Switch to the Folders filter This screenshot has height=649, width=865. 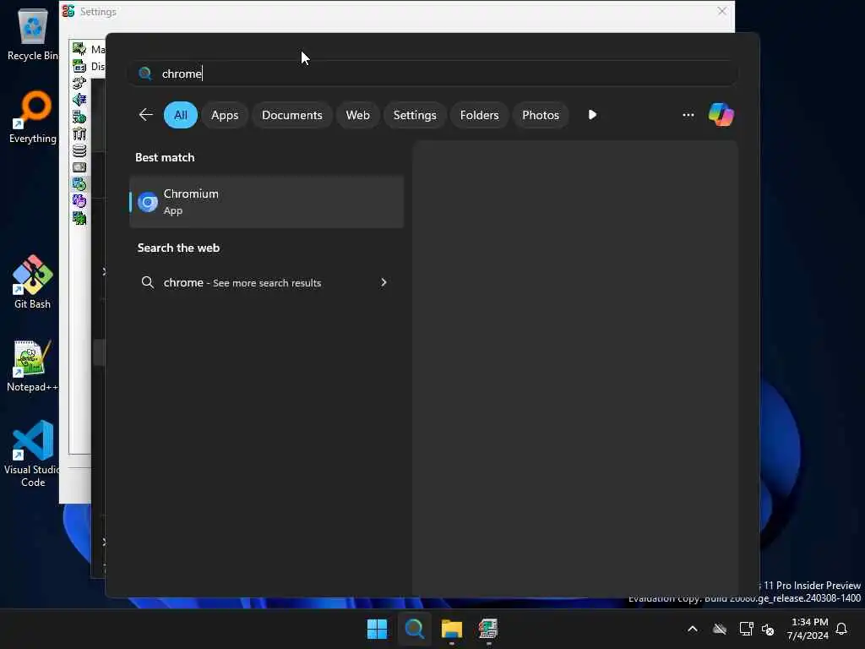[479, 115]
